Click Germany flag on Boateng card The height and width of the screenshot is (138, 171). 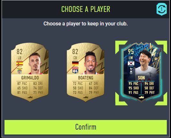tap(75, 63)
